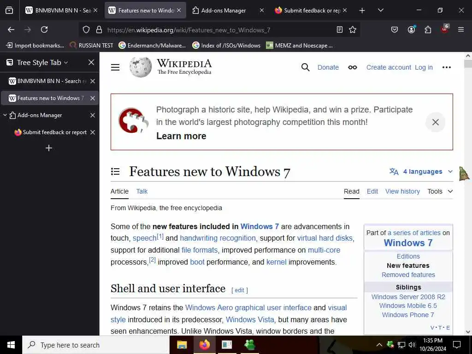Click volume speaker tray icon
472x354 pixels.
click(x=412, y=345)
